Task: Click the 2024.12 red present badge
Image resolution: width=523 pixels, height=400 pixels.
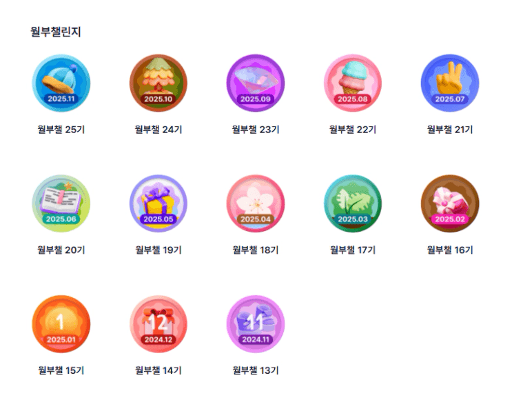Action: coord(158,324)
